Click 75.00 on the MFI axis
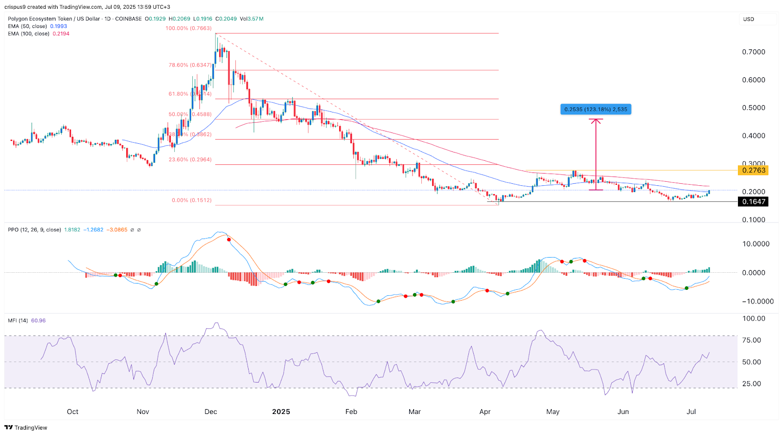The height and width of the screenshot is (435, 783). point(752,340)
